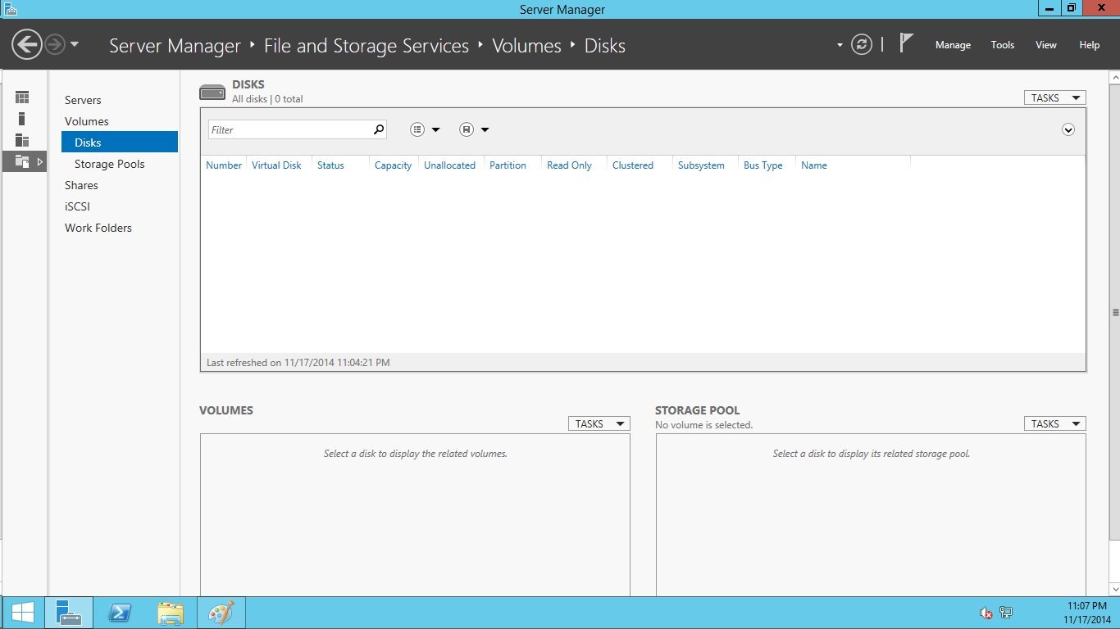Click Server Manager in the breadcrumb
Viewport: 1120px width, 629px height.
175,46
